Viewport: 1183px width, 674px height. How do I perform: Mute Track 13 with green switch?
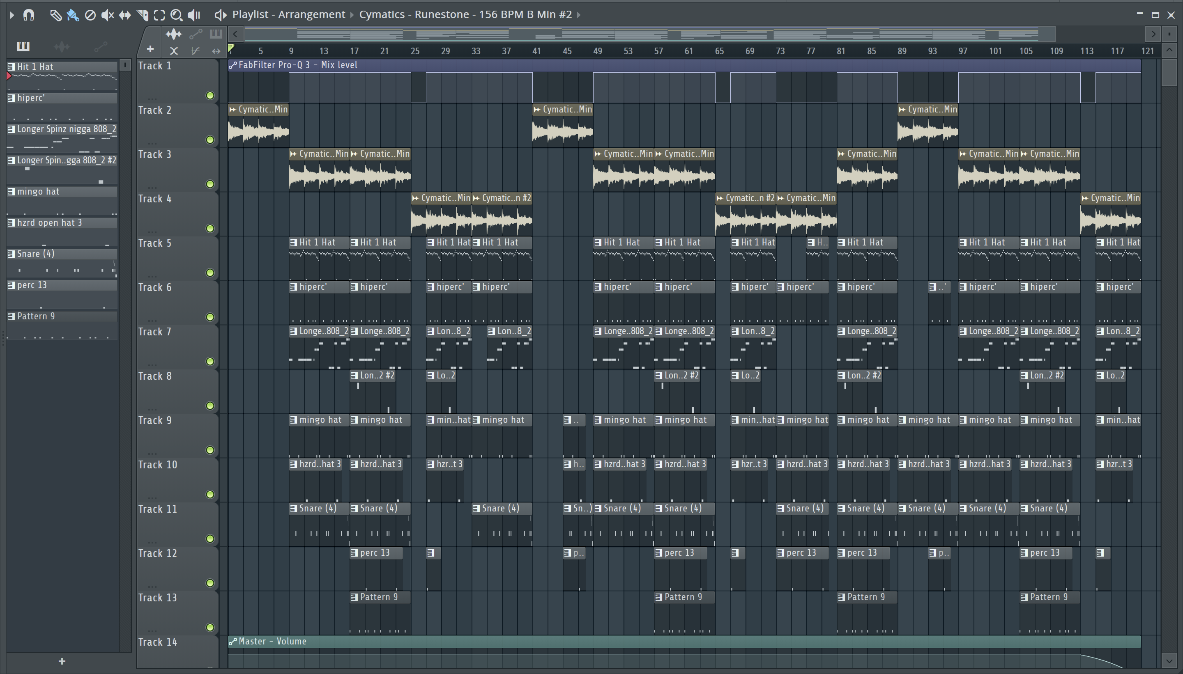click(210, 627)
